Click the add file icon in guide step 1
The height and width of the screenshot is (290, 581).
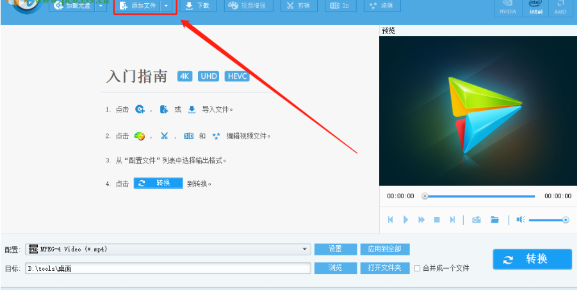click(x=164, y=109)
